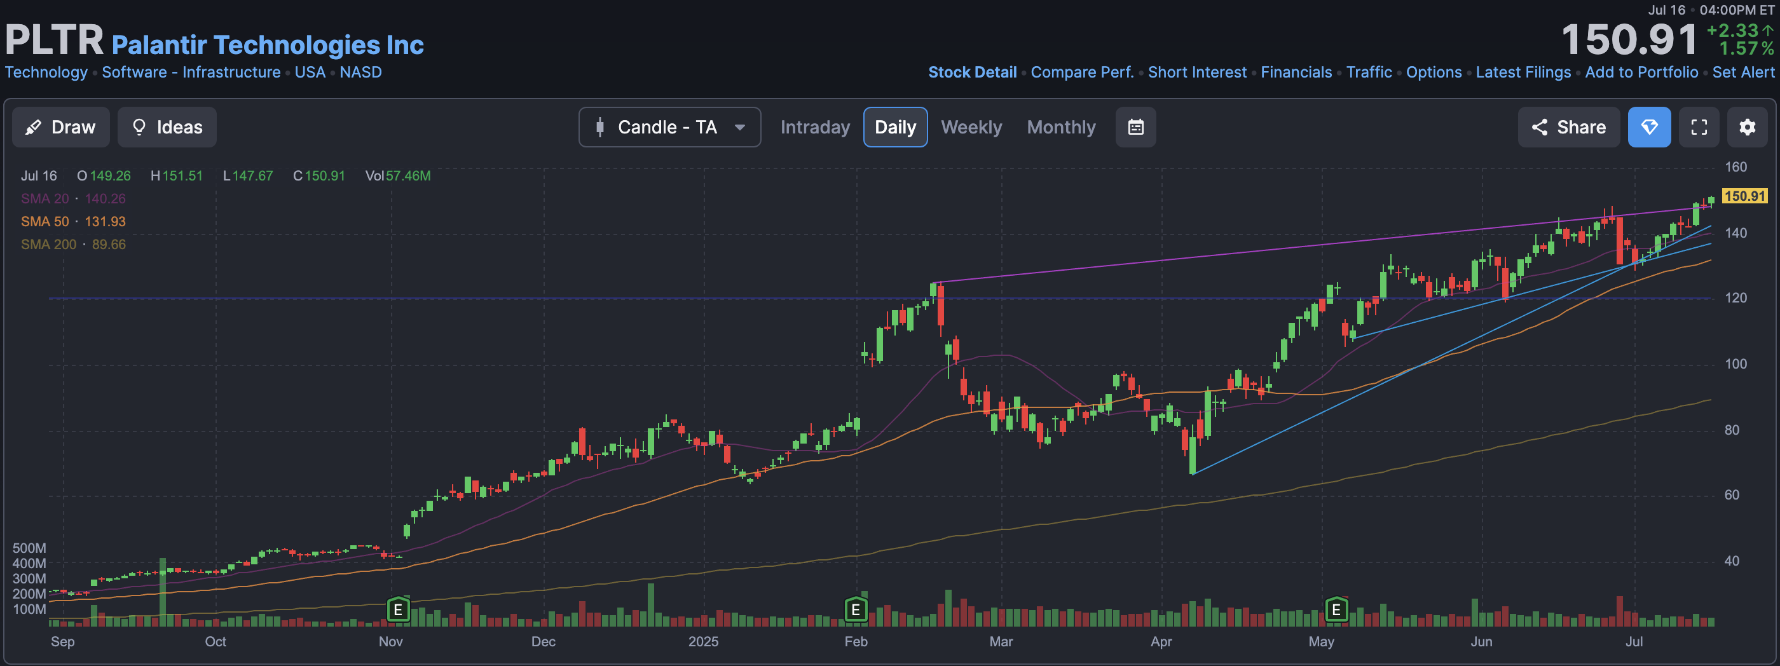1780x666 pixels.
Task: Click the candlestick icon in chart type selector
Action: (599, 127)
